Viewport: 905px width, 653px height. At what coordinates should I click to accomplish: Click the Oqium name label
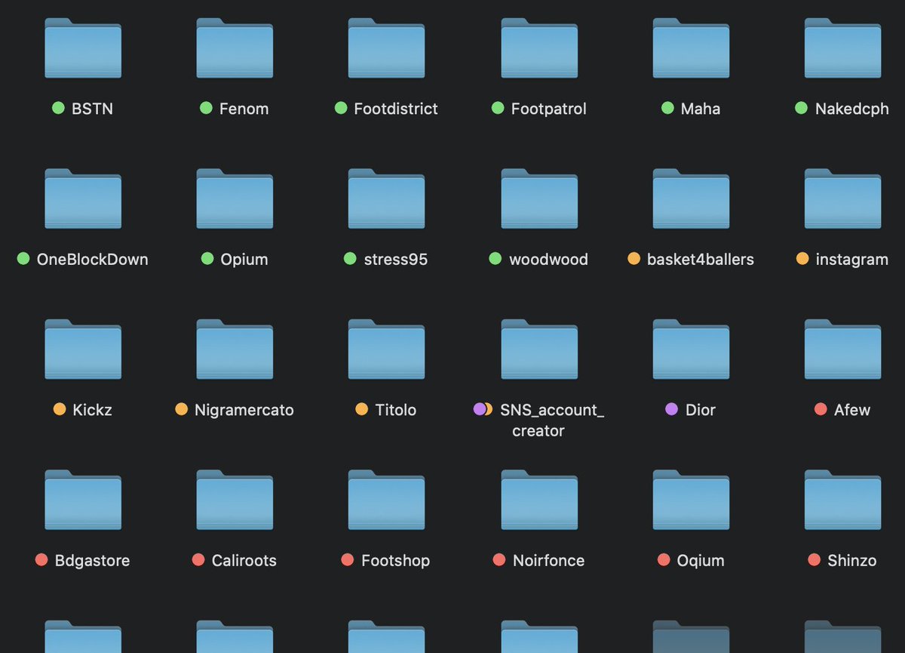coord(701,561)
